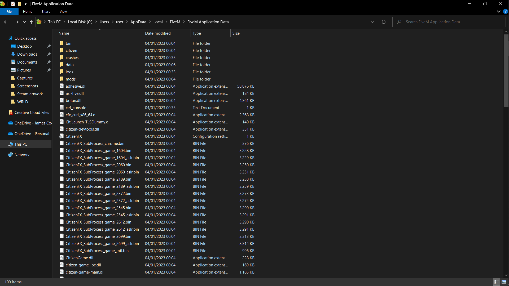Select the botan.dll file icon
The width and height of the screenshot is (509, 286).
coord(62,100)
